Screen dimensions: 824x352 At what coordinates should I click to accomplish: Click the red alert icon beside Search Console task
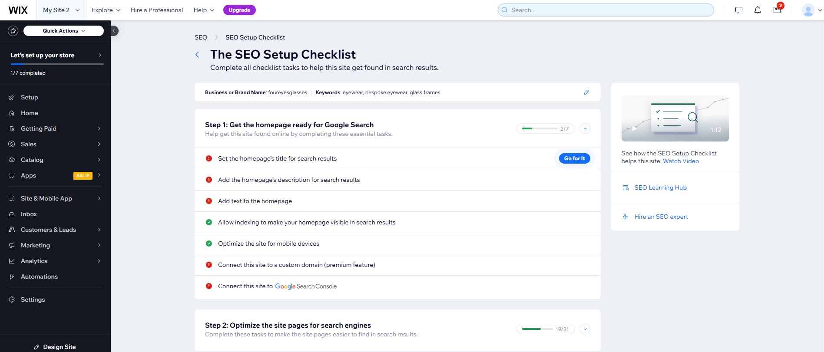(x=209, y=286)
